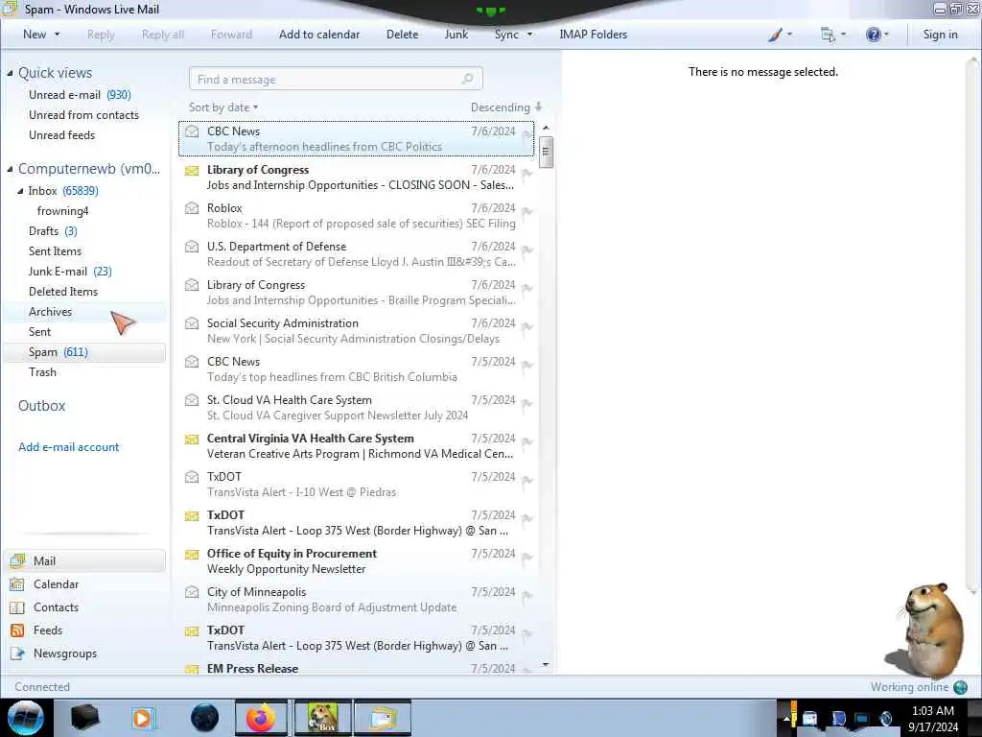The height and width of the screenshot is (737, 982).
Task: Click Sign in button
Action: coord(940,35)
